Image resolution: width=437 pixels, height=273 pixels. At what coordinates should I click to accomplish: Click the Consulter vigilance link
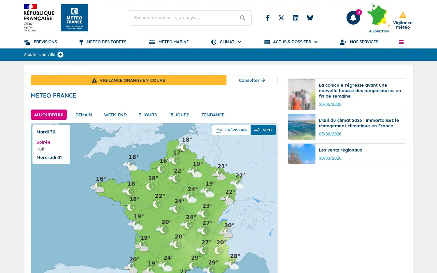point(252,80)
